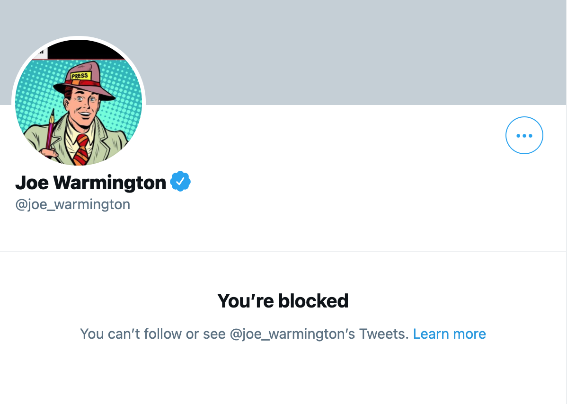Click the You're blocked heading
567x404 pixels.
(x=283, y=301)
